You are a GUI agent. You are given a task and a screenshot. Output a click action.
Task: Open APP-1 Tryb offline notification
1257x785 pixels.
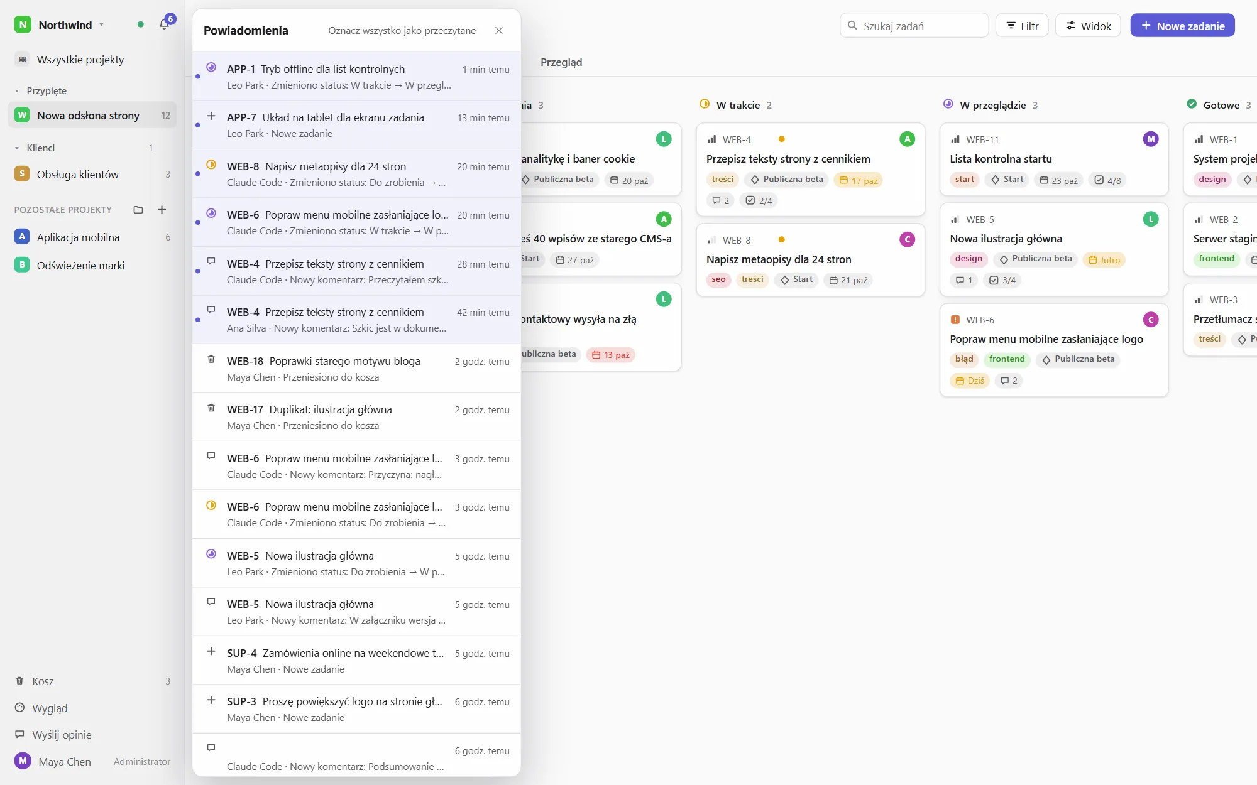click(356, 76)
